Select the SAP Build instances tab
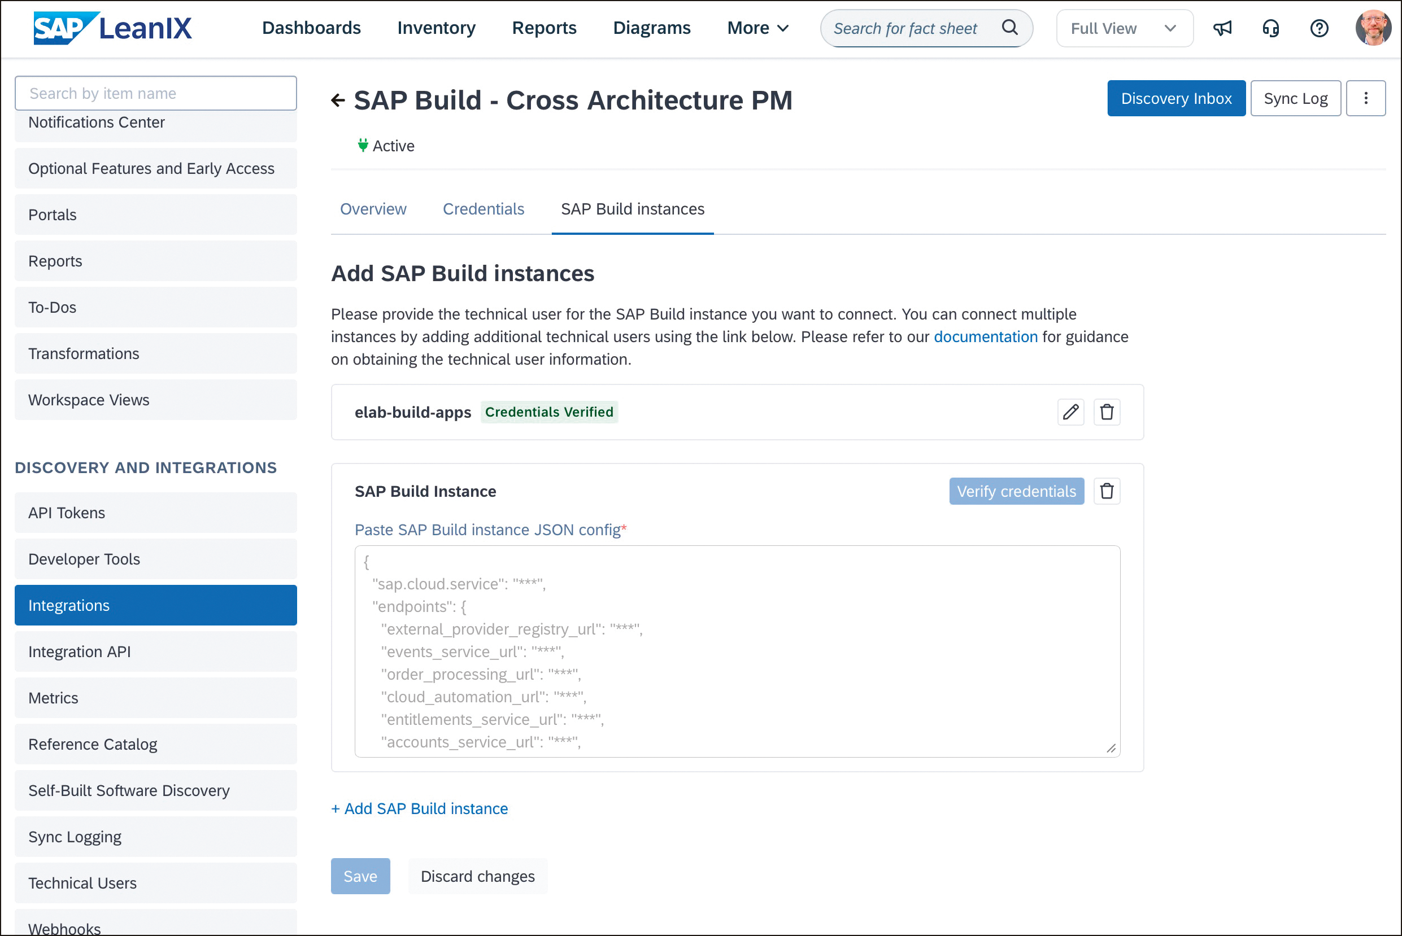The width and height of the screenshot is (1402, 936). pyautogui.click(x=632, y=209)
